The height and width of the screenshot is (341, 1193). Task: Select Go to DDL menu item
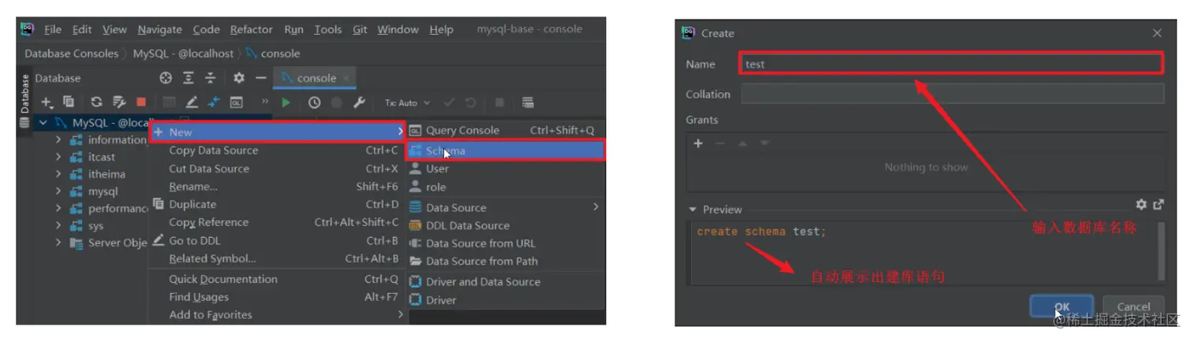click(x=277, y=241)
